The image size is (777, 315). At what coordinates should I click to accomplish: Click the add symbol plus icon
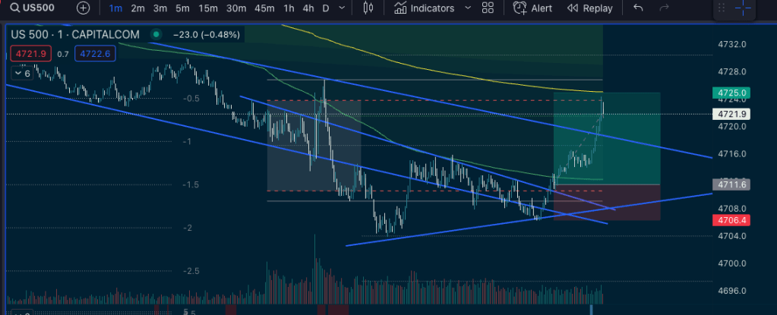coord(83,8)
